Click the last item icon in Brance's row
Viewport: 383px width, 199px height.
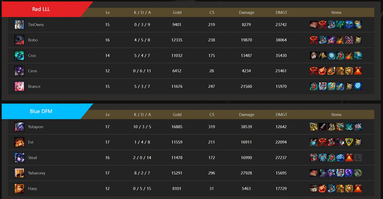358,86
